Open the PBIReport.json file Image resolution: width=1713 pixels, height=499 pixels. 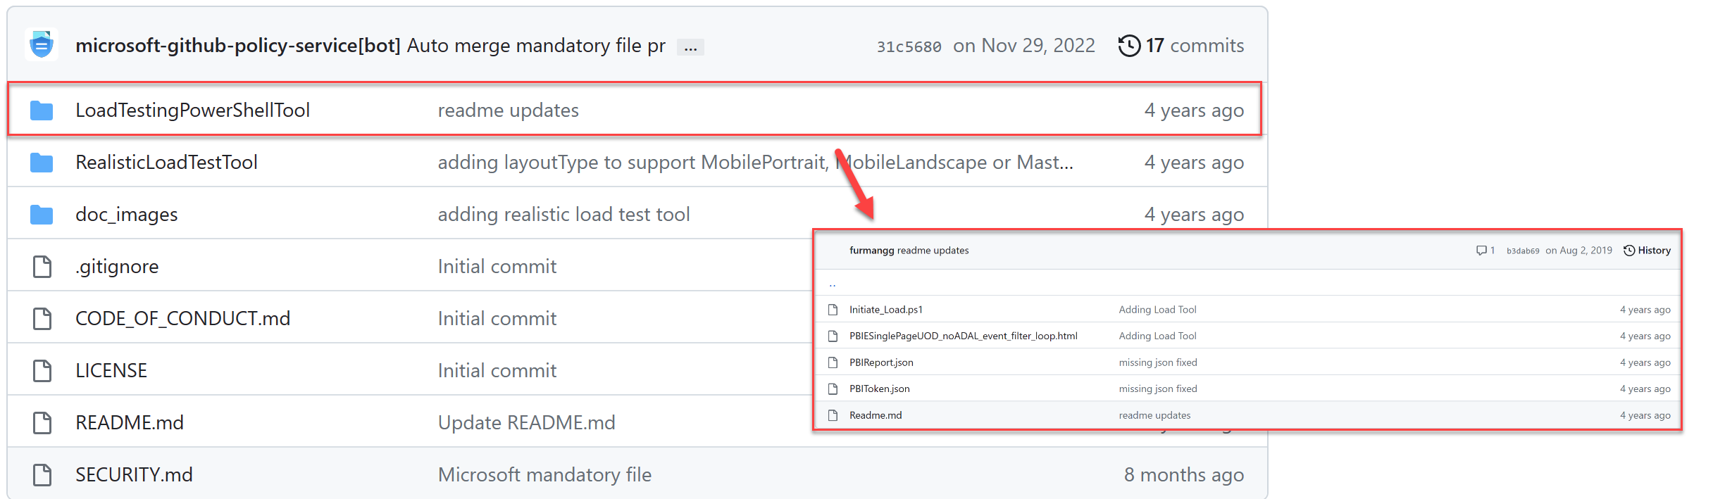coord(881,362)
